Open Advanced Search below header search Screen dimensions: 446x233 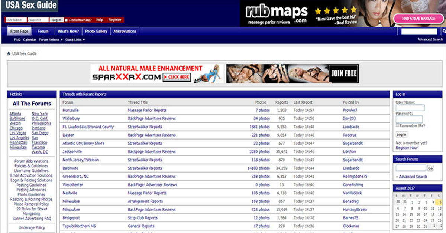pos(430,39)
